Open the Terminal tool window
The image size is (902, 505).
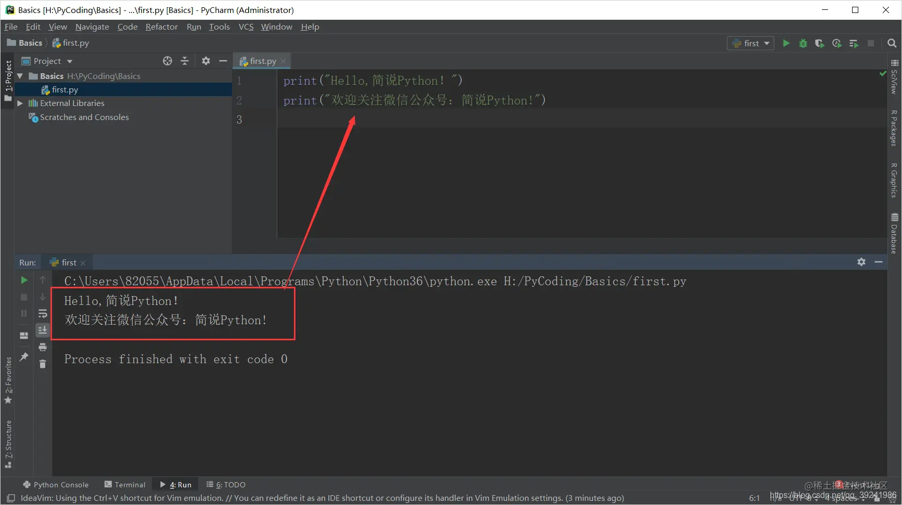coord(125,485)
